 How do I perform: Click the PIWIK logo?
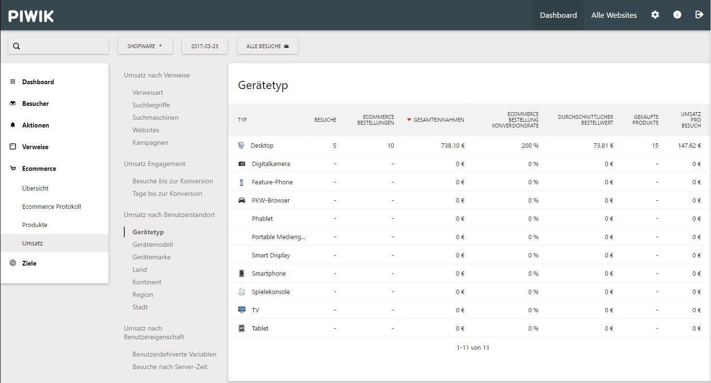[x=31, y=16]
